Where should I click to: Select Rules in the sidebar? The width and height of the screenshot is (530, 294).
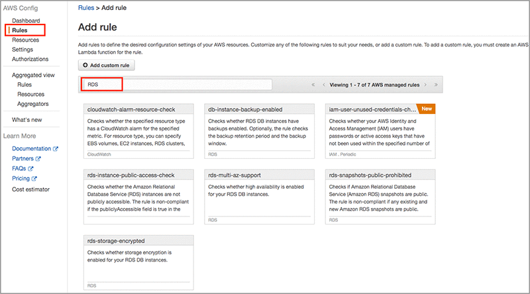20,30
